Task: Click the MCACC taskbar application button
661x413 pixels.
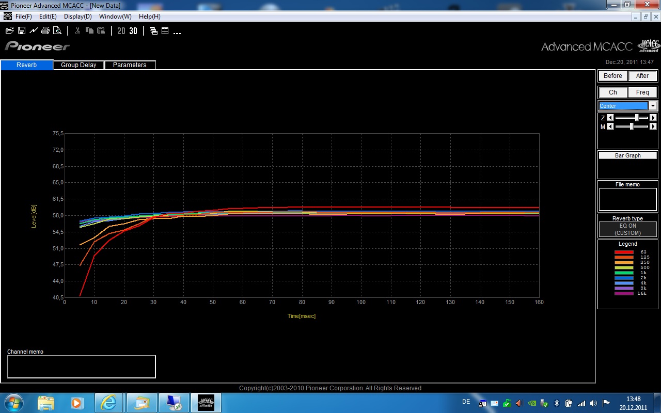Action: point(206,403)
